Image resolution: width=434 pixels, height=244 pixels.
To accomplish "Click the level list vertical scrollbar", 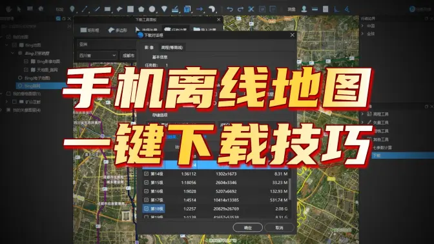I will click(290, 189).
